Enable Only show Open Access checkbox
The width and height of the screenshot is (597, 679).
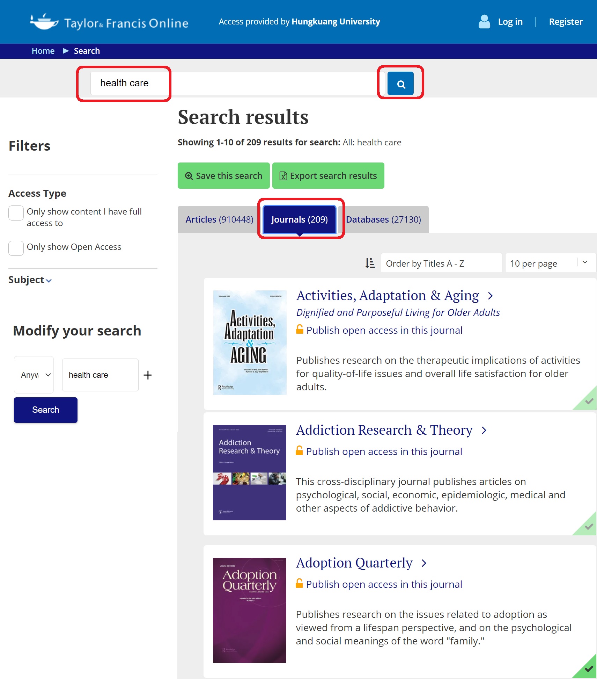[x=16, y=248]
